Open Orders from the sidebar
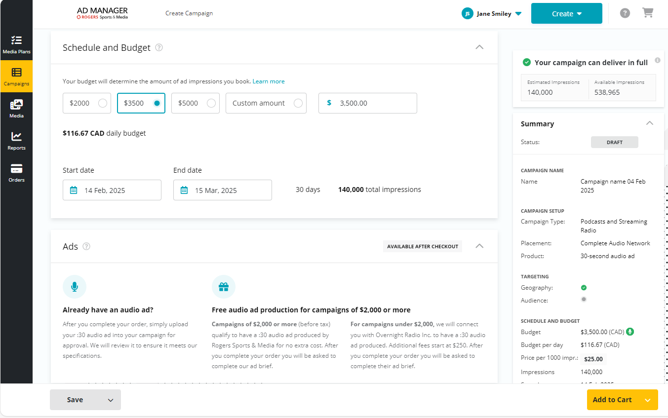668x418 pixels. (16, 173)
